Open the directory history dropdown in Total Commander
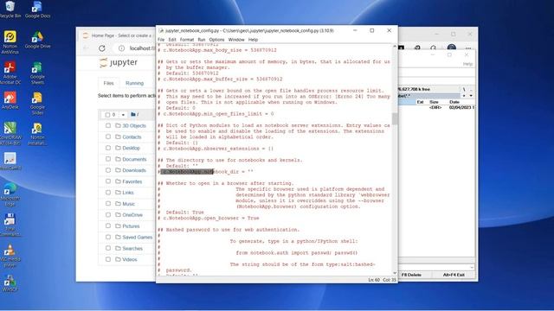 pos(471,96)
